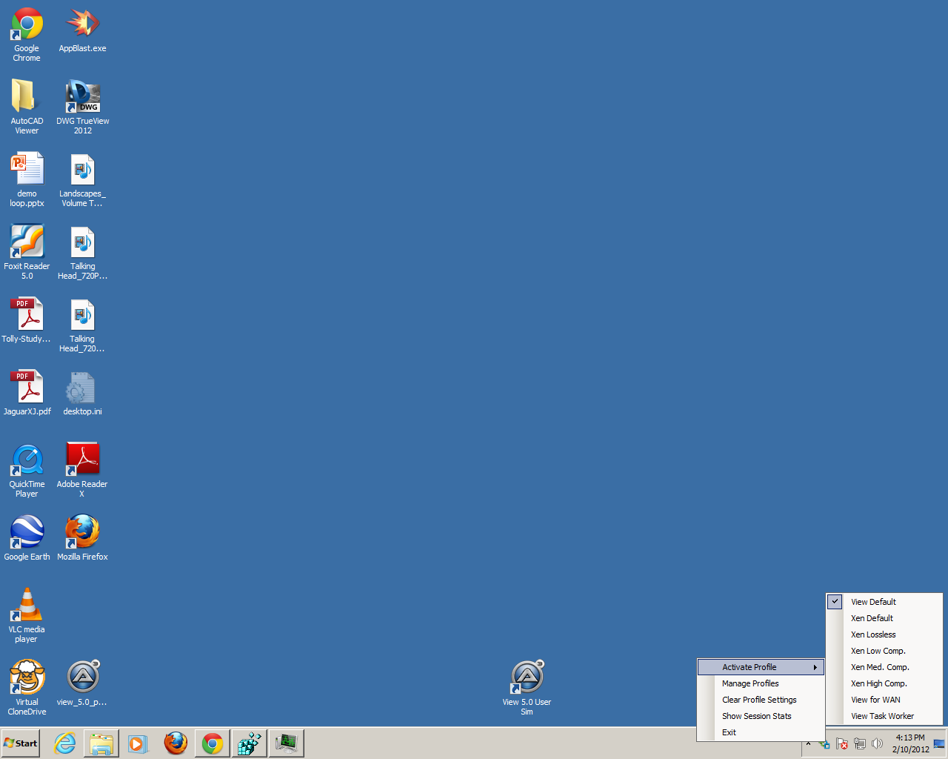Select the View 5.0 User Sim shortcut
The width and height of the screenshot is (948, 759).
527,678
